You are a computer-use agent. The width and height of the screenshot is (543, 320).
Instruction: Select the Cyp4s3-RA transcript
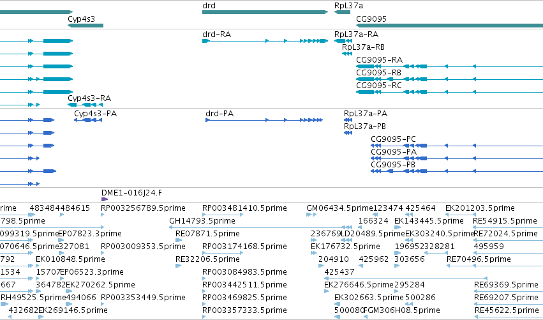coord(86,105)
